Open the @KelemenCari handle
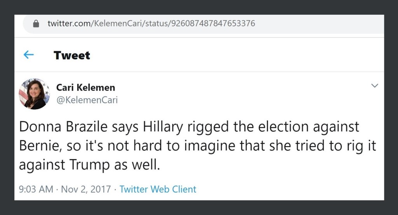This screenshot has width=398, height=215. 87,100
